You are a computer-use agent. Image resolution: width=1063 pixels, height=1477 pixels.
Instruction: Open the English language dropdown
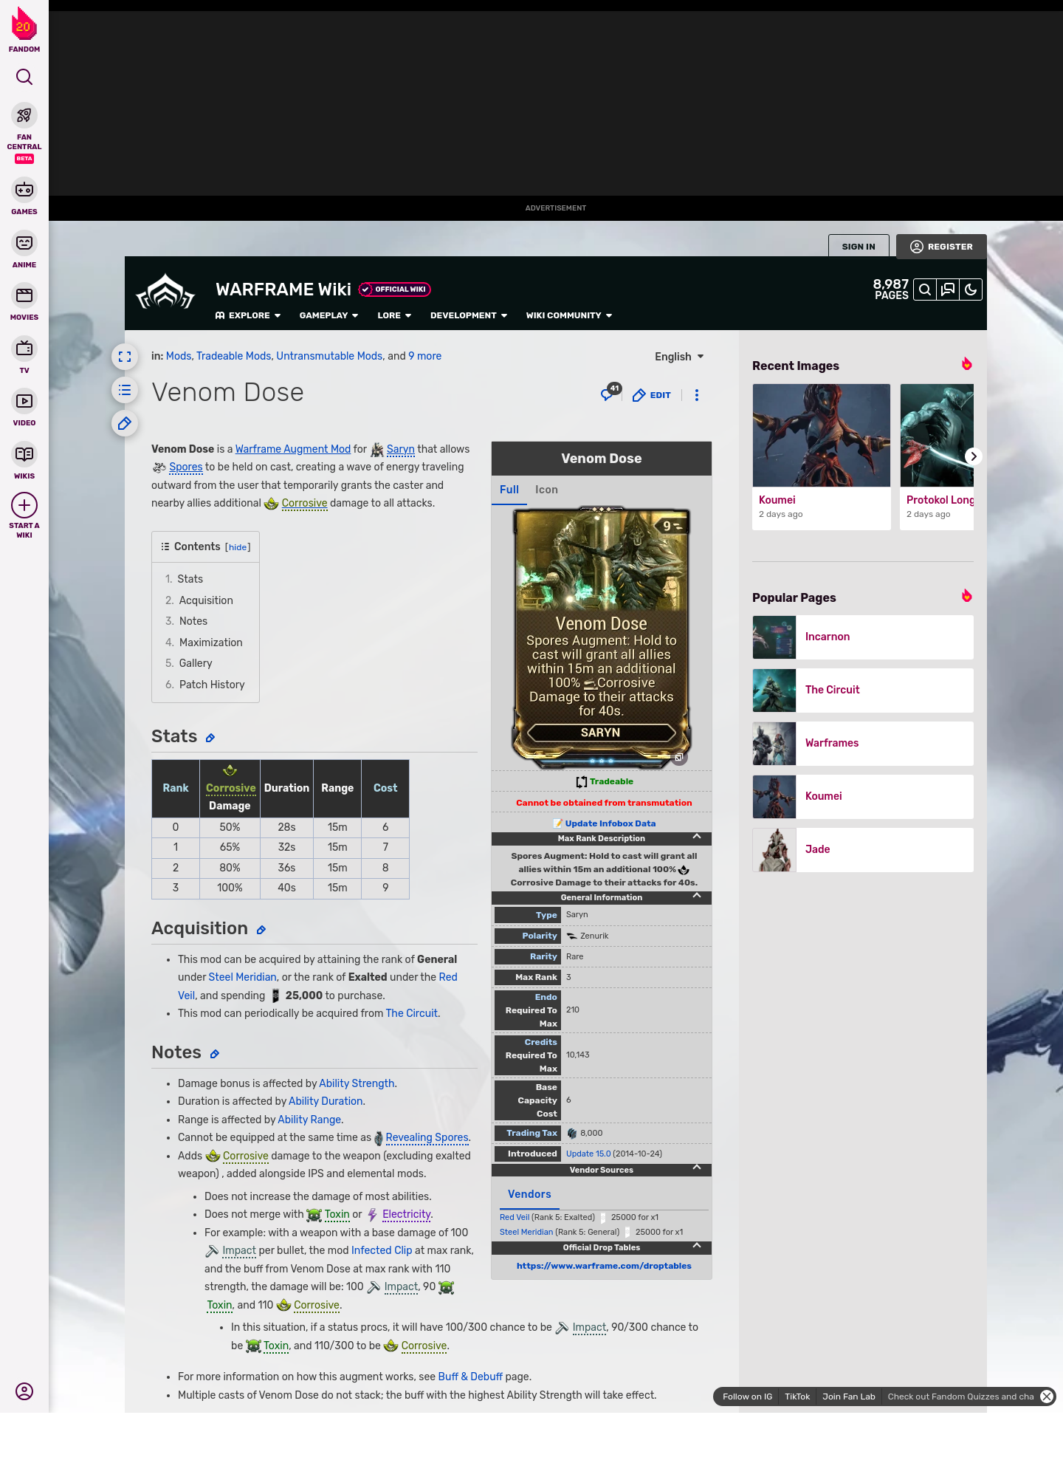click(x=679, y=357)
